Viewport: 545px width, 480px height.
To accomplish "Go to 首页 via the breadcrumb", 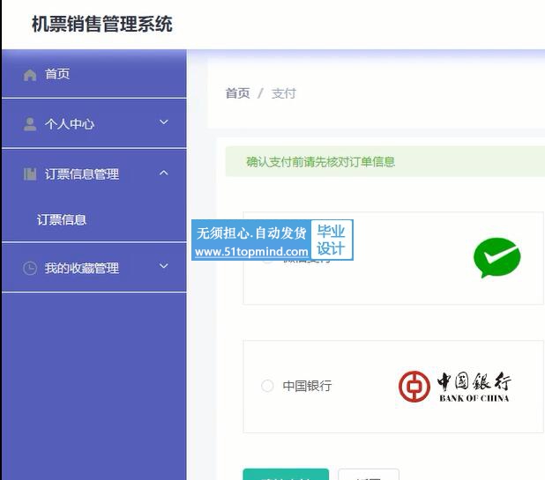I will [x=237, y=93].
